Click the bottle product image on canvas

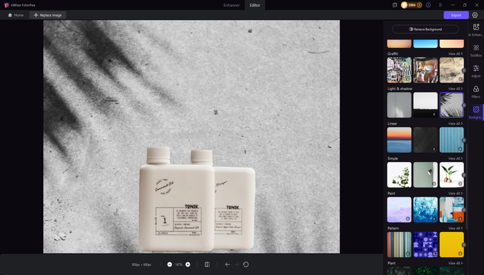197,199
